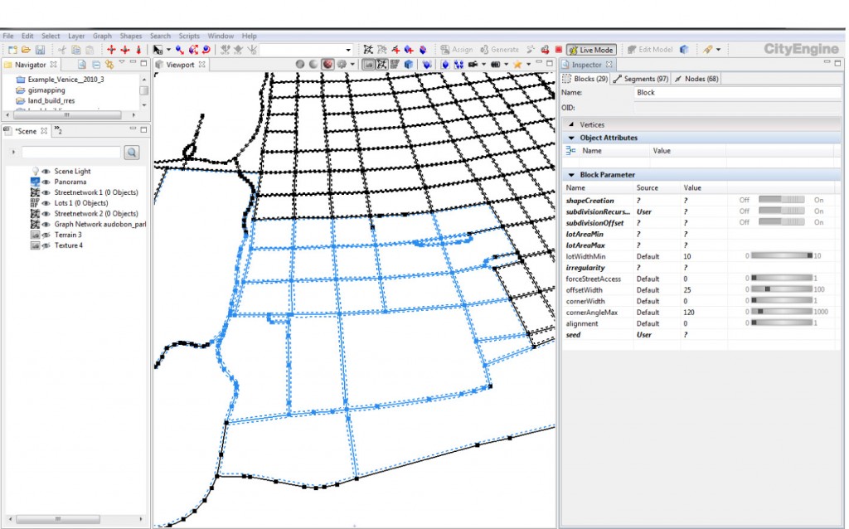Click the Generate toolbar icon
849x529 pixels.
(483, 49)
